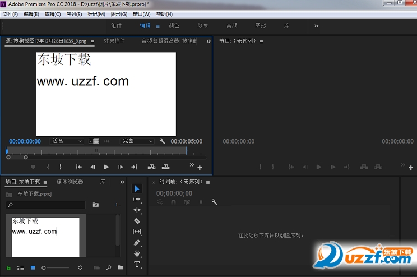Add marker button in timeline panel
This screenshot has height=277, width=417.
coord(201,202)
